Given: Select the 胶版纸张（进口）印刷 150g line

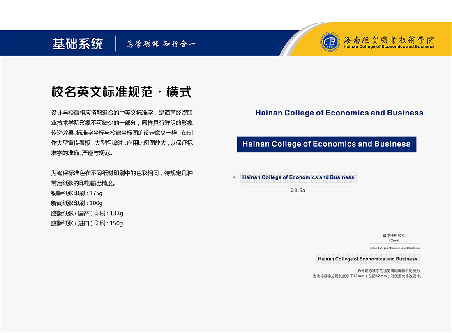Looking at the screenshot, I should click(87, 224).
